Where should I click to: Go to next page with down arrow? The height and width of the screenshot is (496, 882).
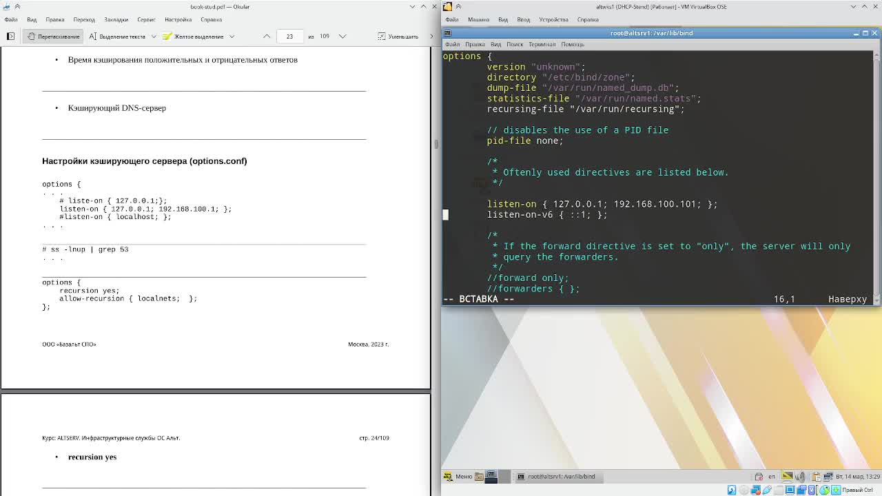(x=342, y=36)
